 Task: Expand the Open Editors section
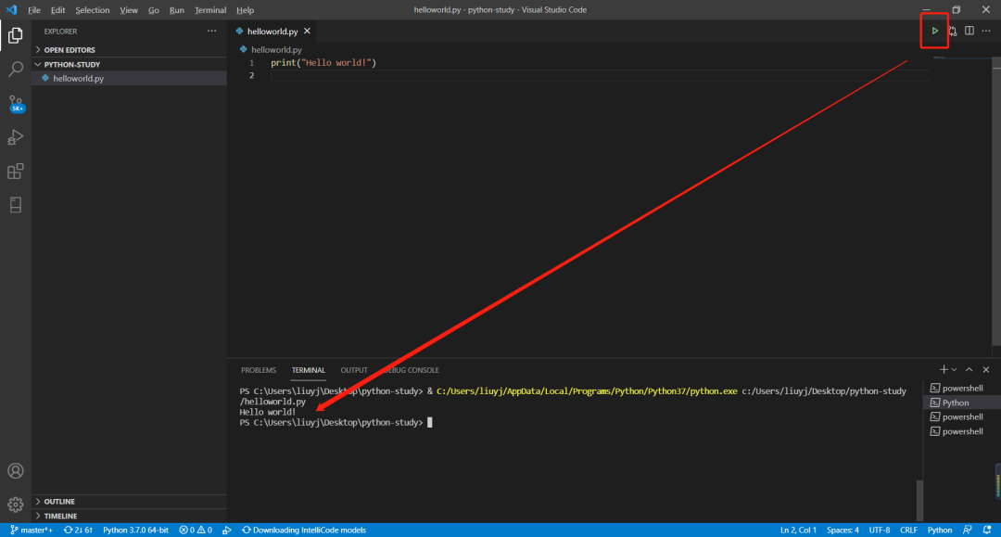pos(129,49)
